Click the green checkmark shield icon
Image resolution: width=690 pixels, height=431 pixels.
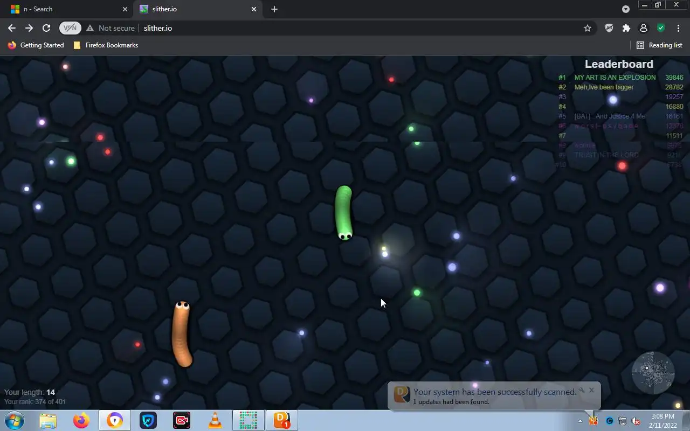661,28
